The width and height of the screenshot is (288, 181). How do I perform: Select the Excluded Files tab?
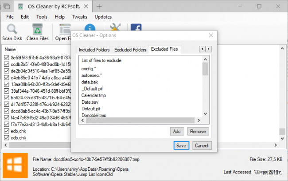[164, 49]
